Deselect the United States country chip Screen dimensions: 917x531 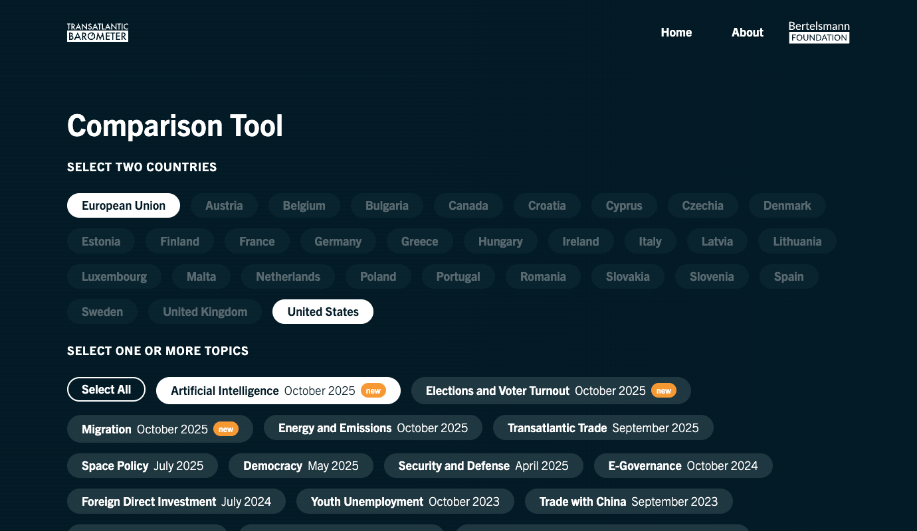coord(323,312)
